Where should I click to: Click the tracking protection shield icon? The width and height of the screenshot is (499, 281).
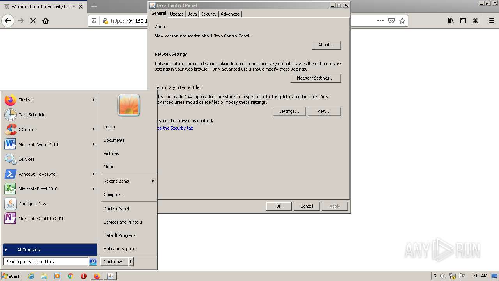click(94, 21)
